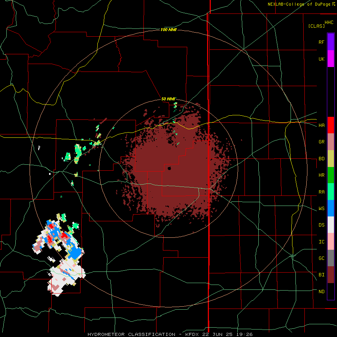
Task: Click the light pink IC legend swatch
Action: point(331,242)
